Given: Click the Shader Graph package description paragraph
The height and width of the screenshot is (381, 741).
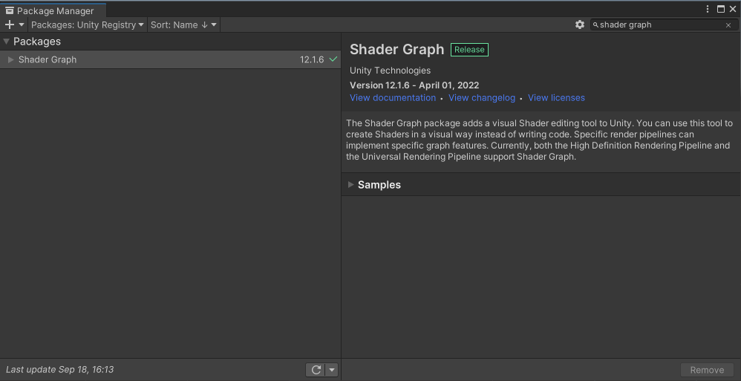Looking at the screenshot, I should 539,140.
